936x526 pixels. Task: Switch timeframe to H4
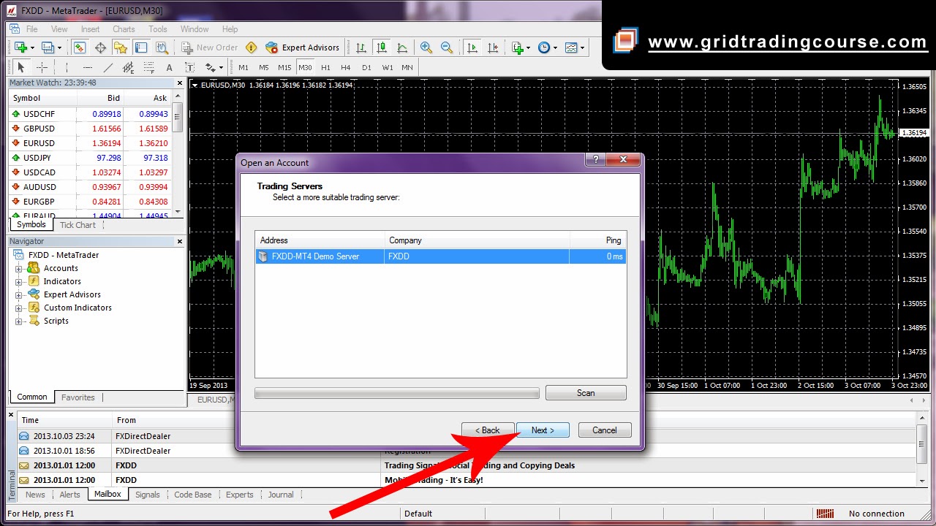[x=346, y=67]
